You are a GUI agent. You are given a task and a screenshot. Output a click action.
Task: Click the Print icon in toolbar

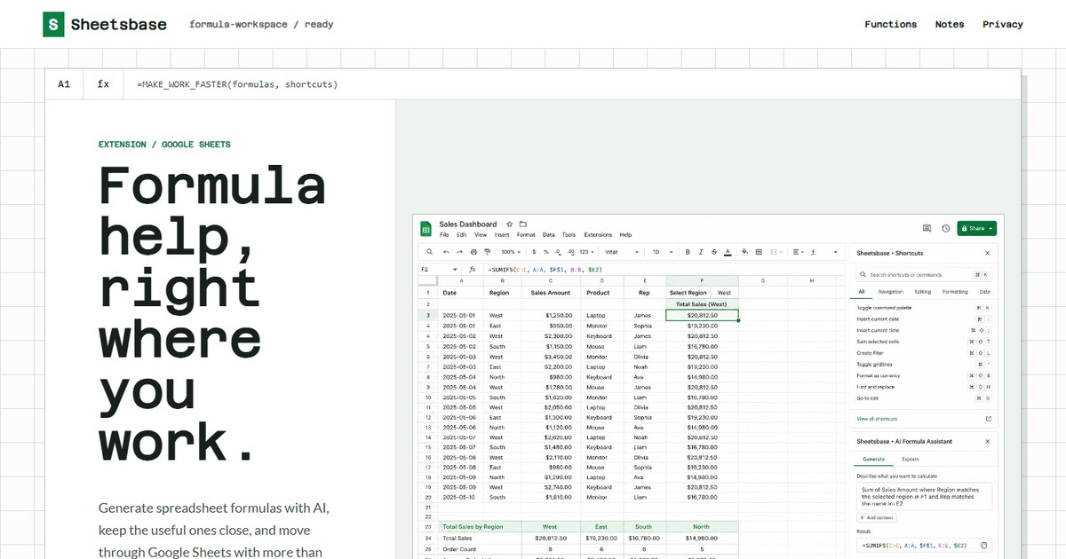click(473, 252)
